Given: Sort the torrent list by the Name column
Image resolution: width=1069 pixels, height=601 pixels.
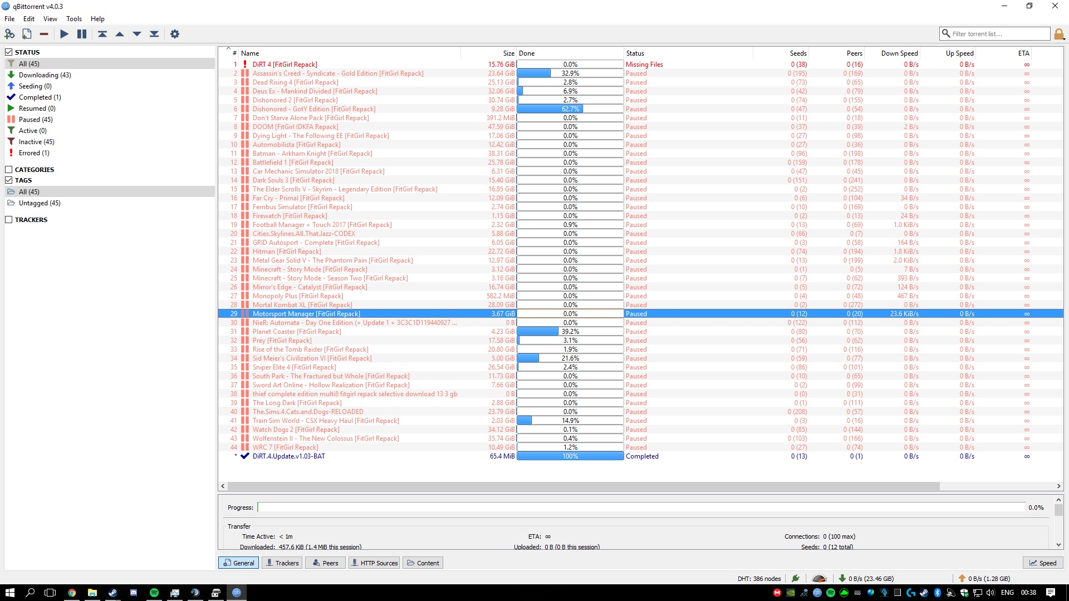Looking at the screenshot, I should tap(349, 53).
